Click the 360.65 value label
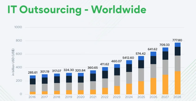This screenshot has width=196, height=101. point(93,68)
